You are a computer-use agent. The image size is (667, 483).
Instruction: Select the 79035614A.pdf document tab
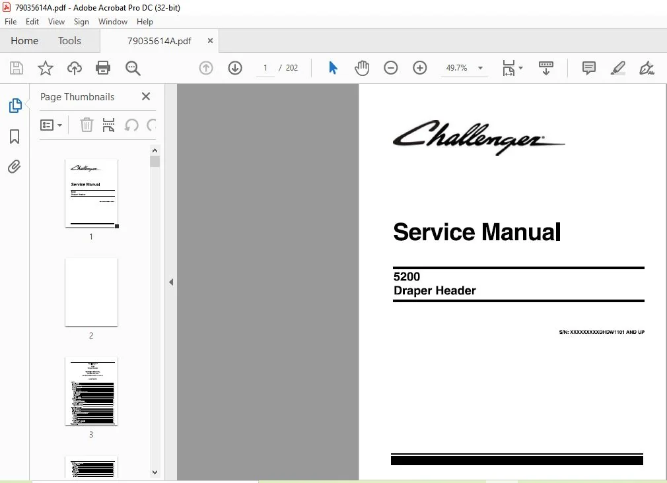coord(159,41)
